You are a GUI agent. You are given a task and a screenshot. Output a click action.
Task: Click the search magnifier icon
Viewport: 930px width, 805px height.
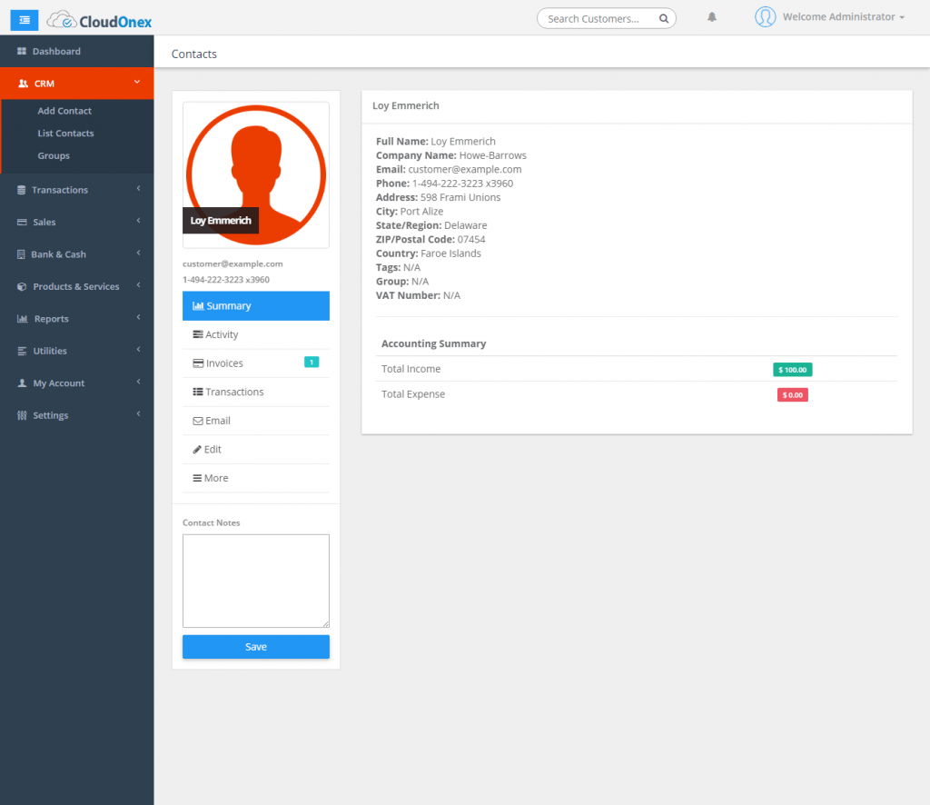tap(664, 18)
